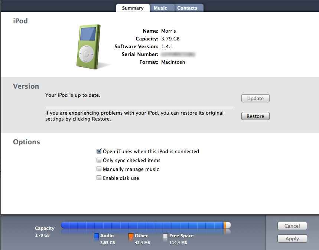319x250 pixels.
Task: Click the Apply button
Action: (x=292, y=239)
